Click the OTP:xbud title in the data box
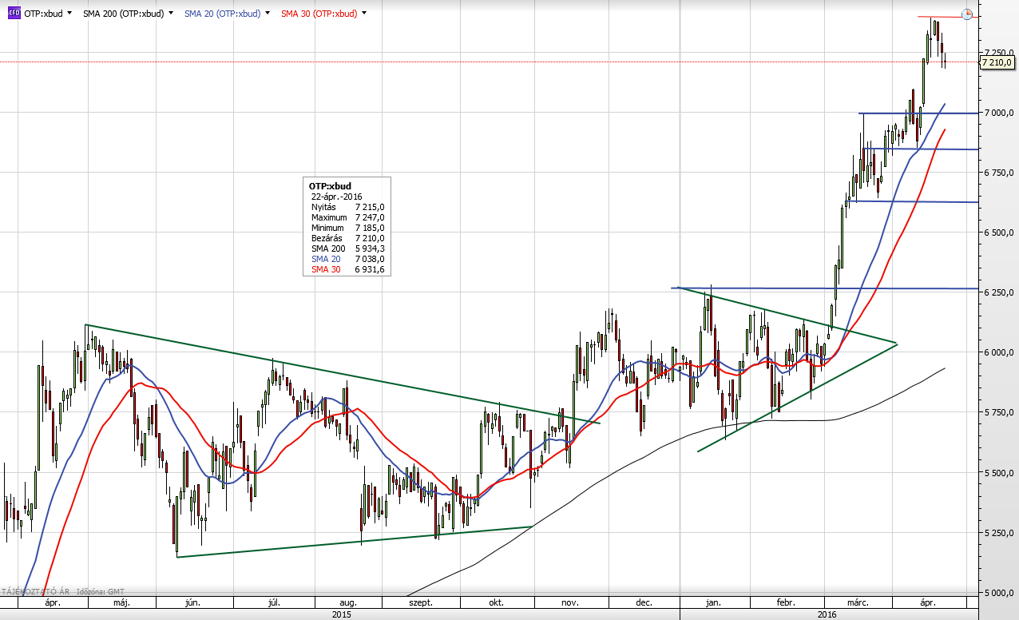 tap(330, 186)
